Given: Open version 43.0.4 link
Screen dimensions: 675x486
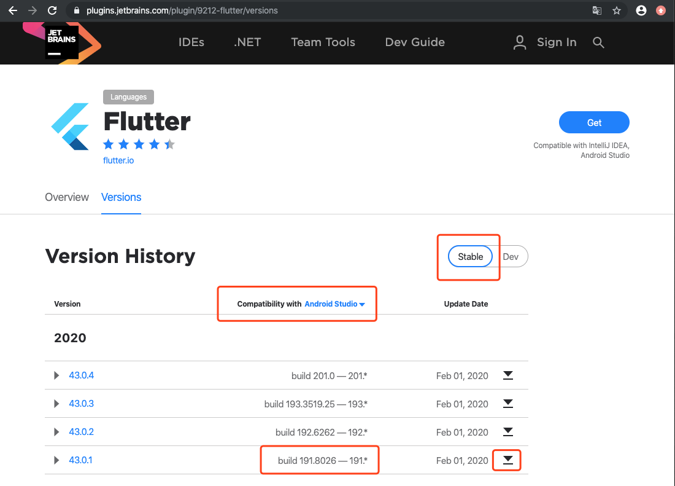Looking at the screenshot, I should (x=82, y=375).
